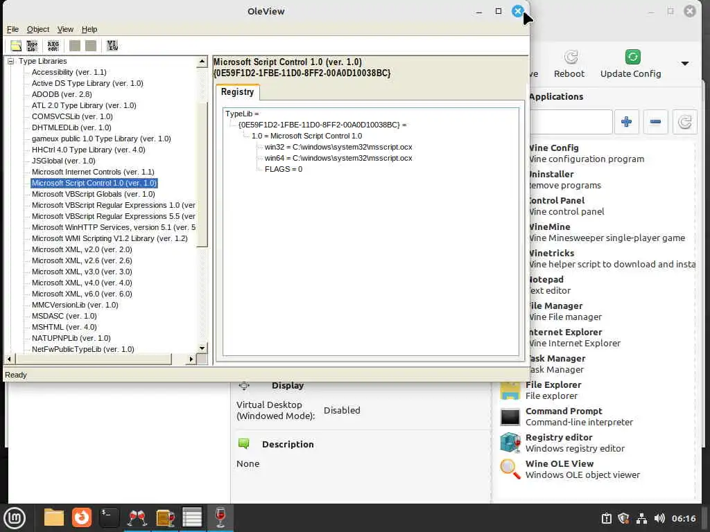Switch to the Registry tab
Screen dimensions: 710x532
[x=237, y=92]
